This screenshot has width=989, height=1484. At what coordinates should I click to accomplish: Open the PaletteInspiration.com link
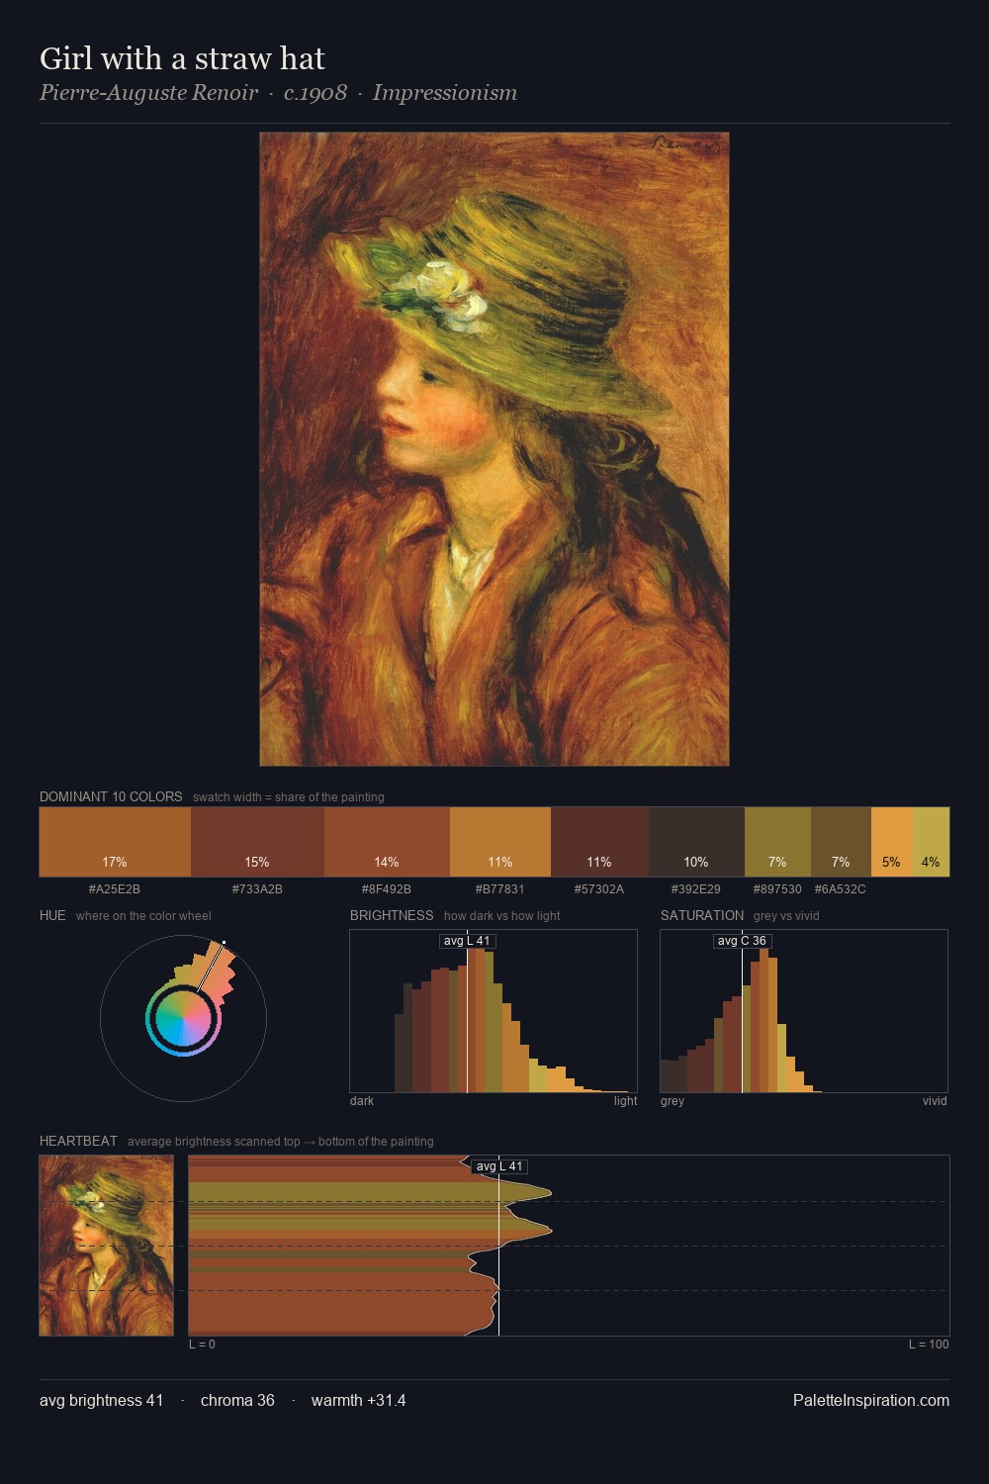871,1400
